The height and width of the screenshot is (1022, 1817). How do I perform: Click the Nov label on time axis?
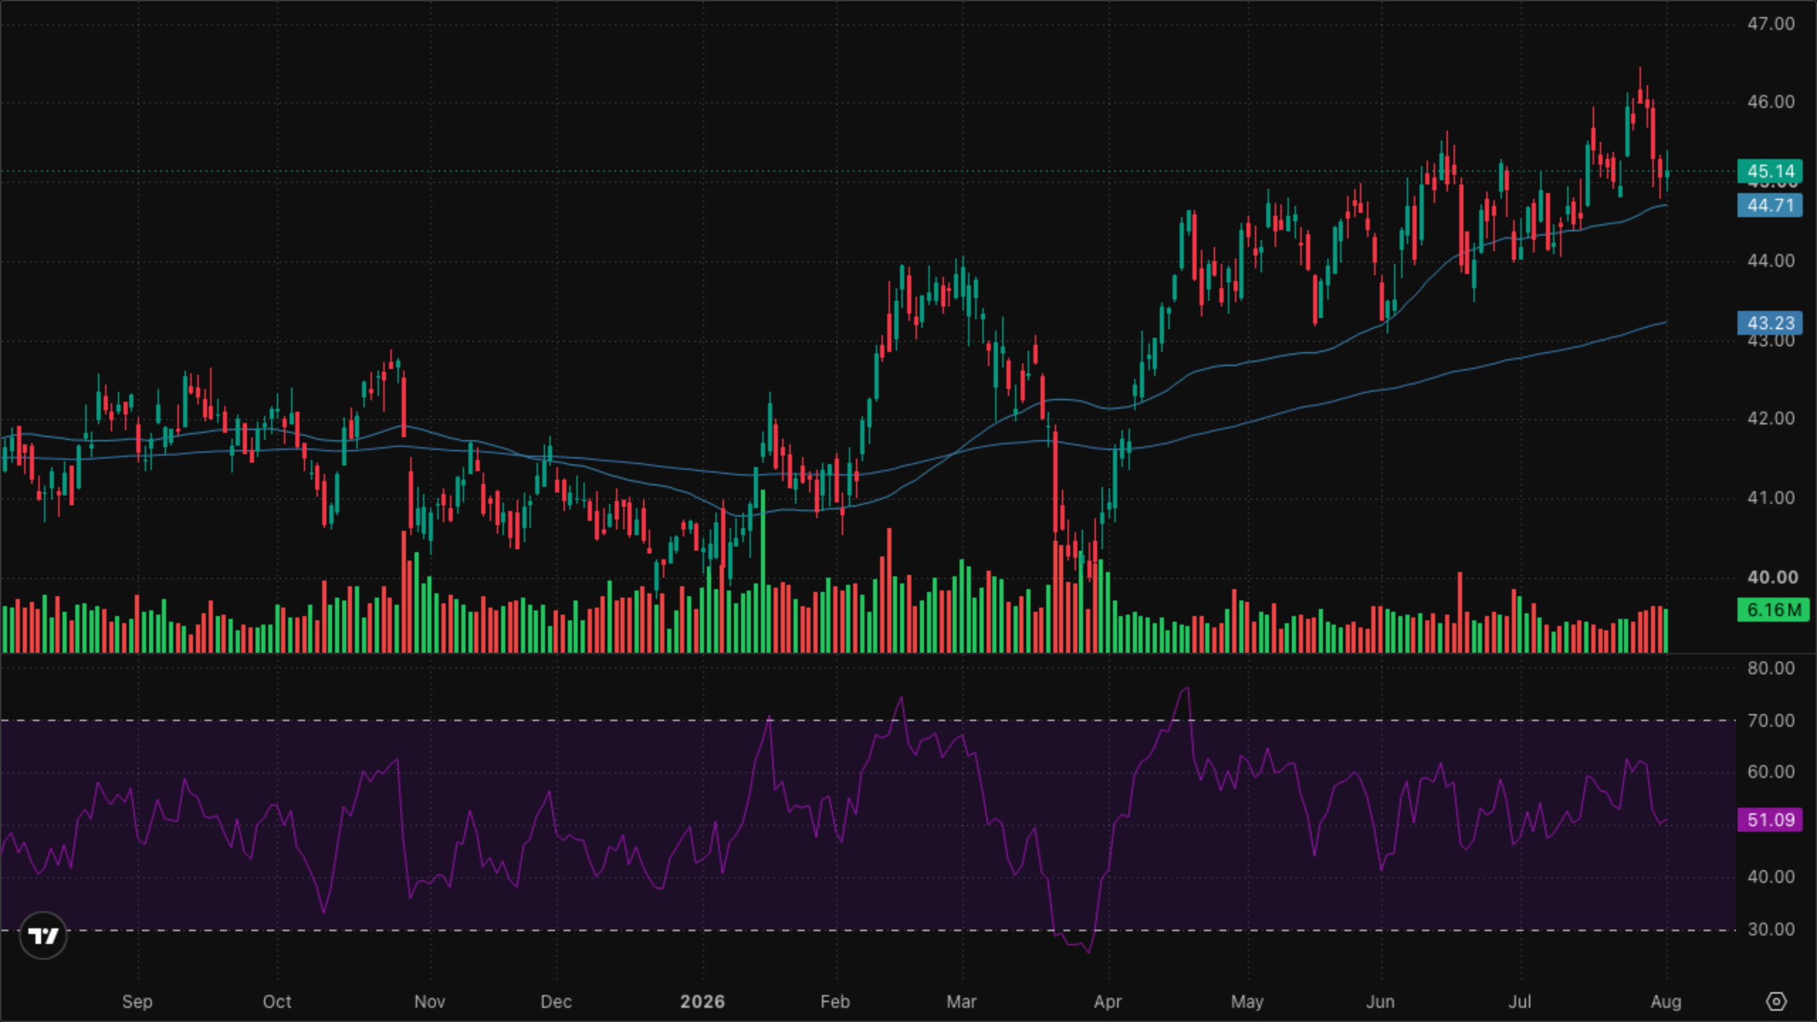tap(429, 1001)
